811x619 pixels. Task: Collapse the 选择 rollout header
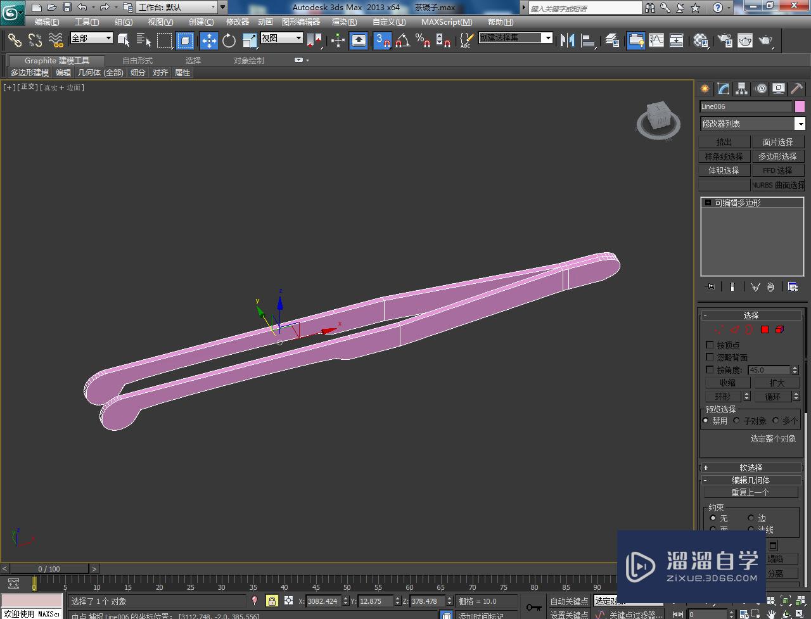(751, 316)
